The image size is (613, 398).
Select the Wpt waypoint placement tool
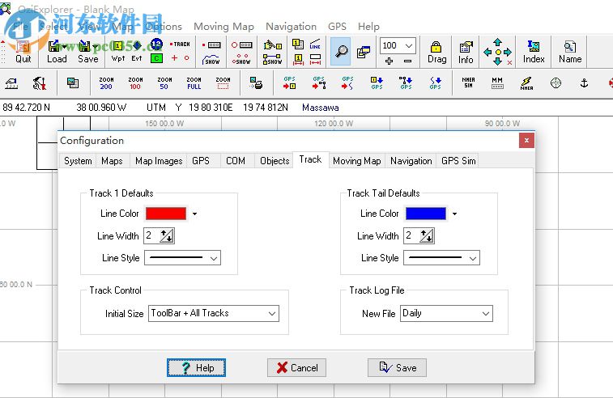coord(118,52)
